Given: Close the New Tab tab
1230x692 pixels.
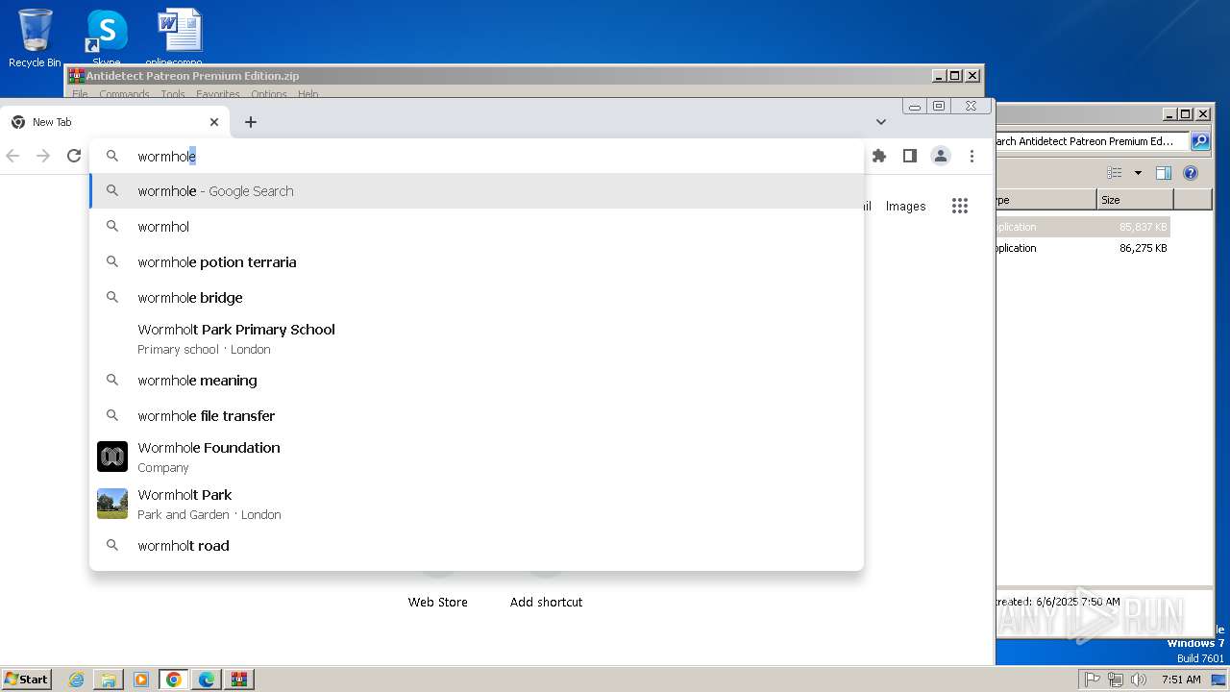Looking at the screenshot, I should pyautogui.click(x=214, y=122).
